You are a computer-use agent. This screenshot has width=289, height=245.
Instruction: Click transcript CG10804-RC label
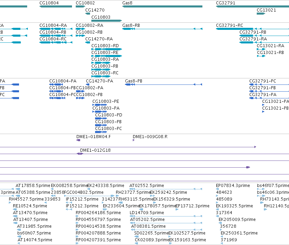pyautogui.click(x=53, y=39)
